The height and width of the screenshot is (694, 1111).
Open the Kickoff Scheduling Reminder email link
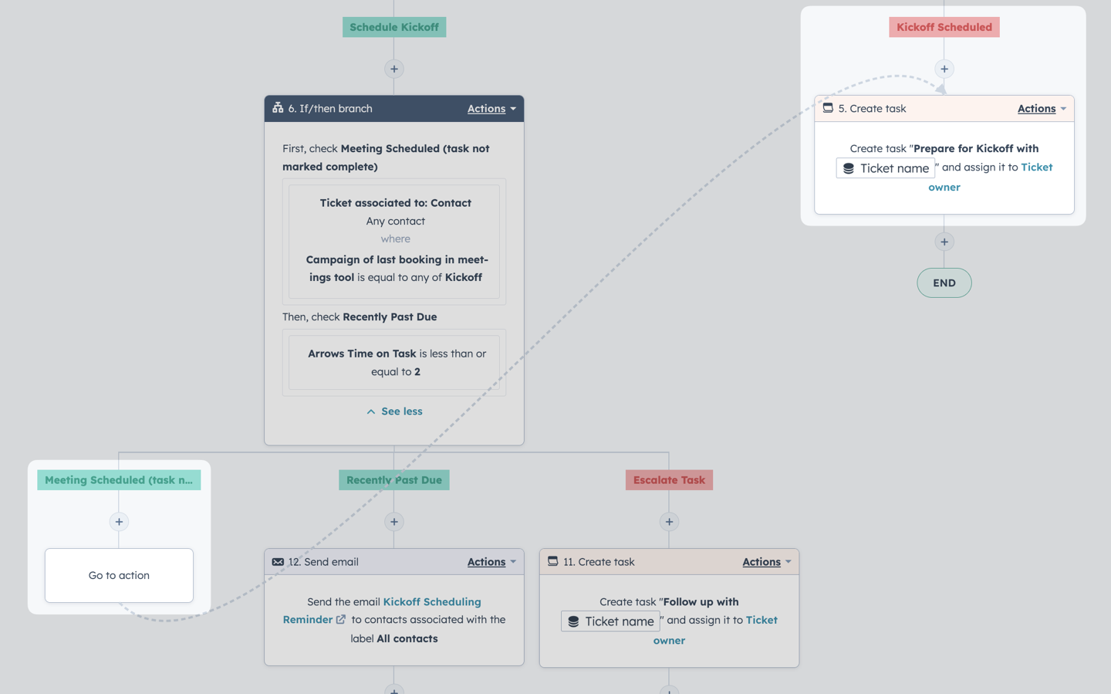tap(382, 611)
